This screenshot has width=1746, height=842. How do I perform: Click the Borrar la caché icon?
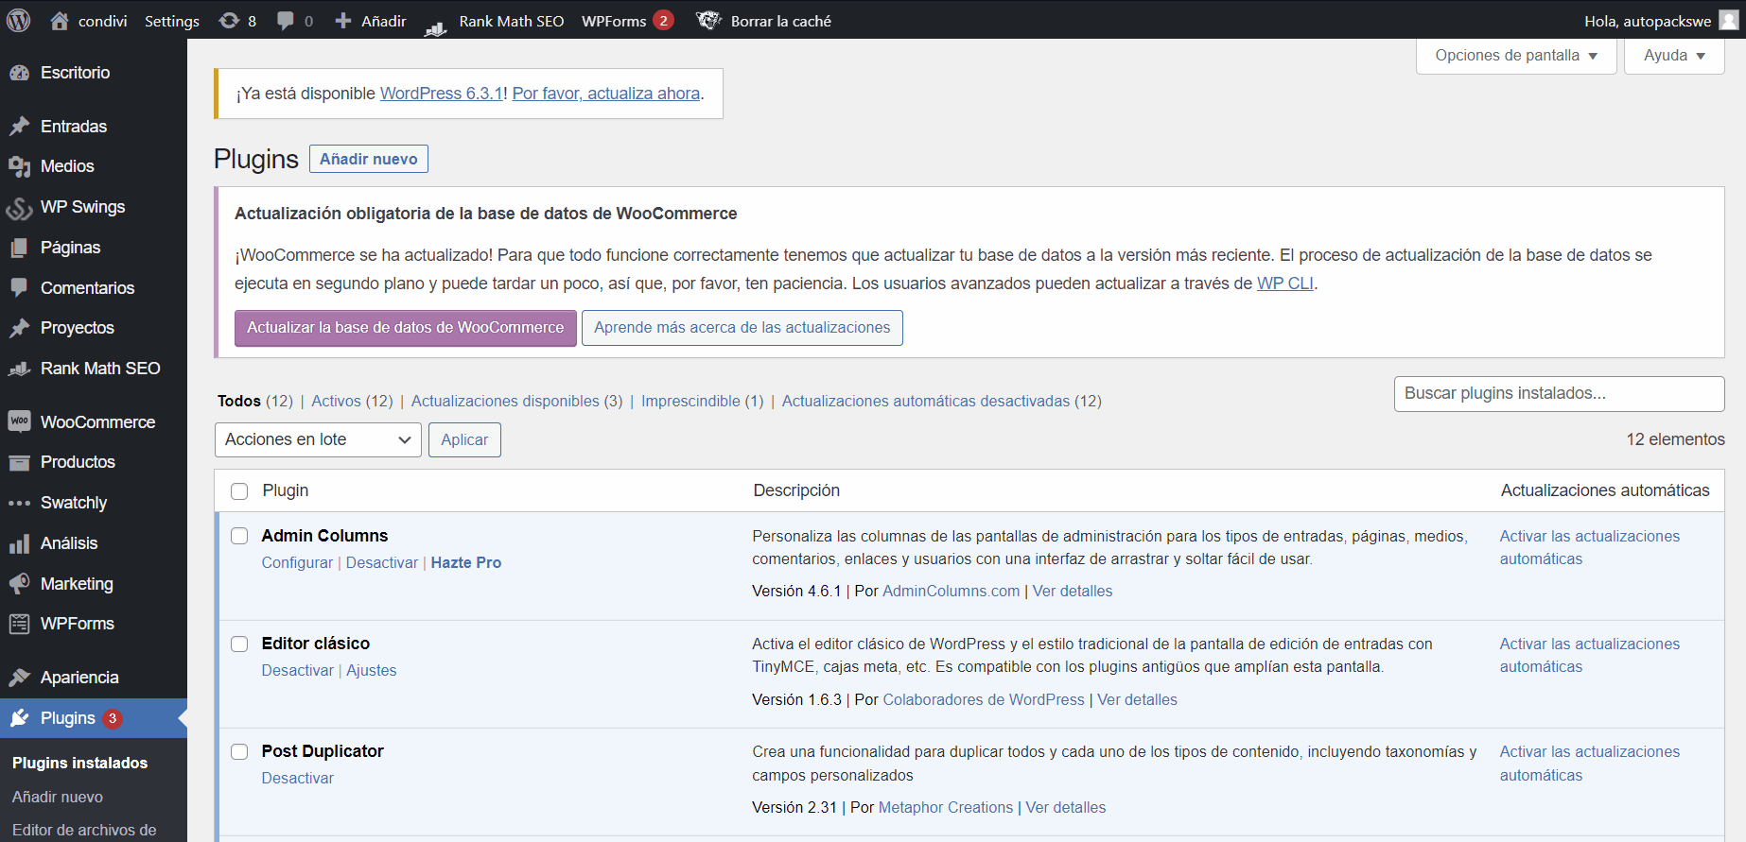(708, 21)
